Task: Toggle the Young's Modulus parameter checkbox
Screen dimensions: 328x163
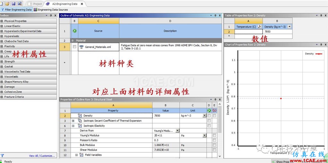Action: click(x=214, y=136)
